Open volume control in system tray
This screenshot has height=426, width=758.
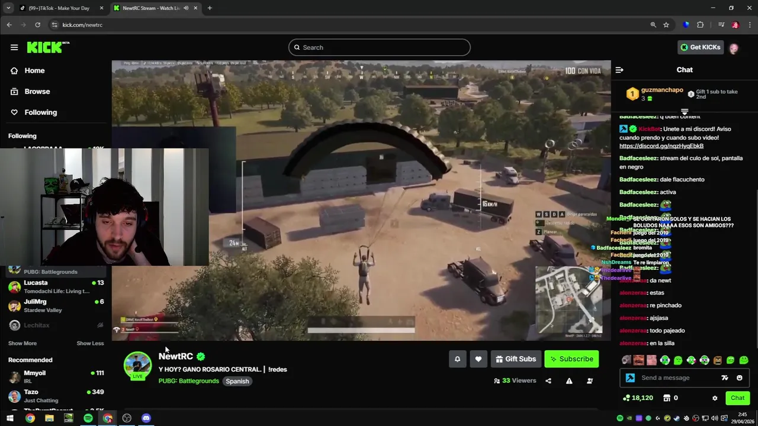pyautogui.click(x=715, y=418)
